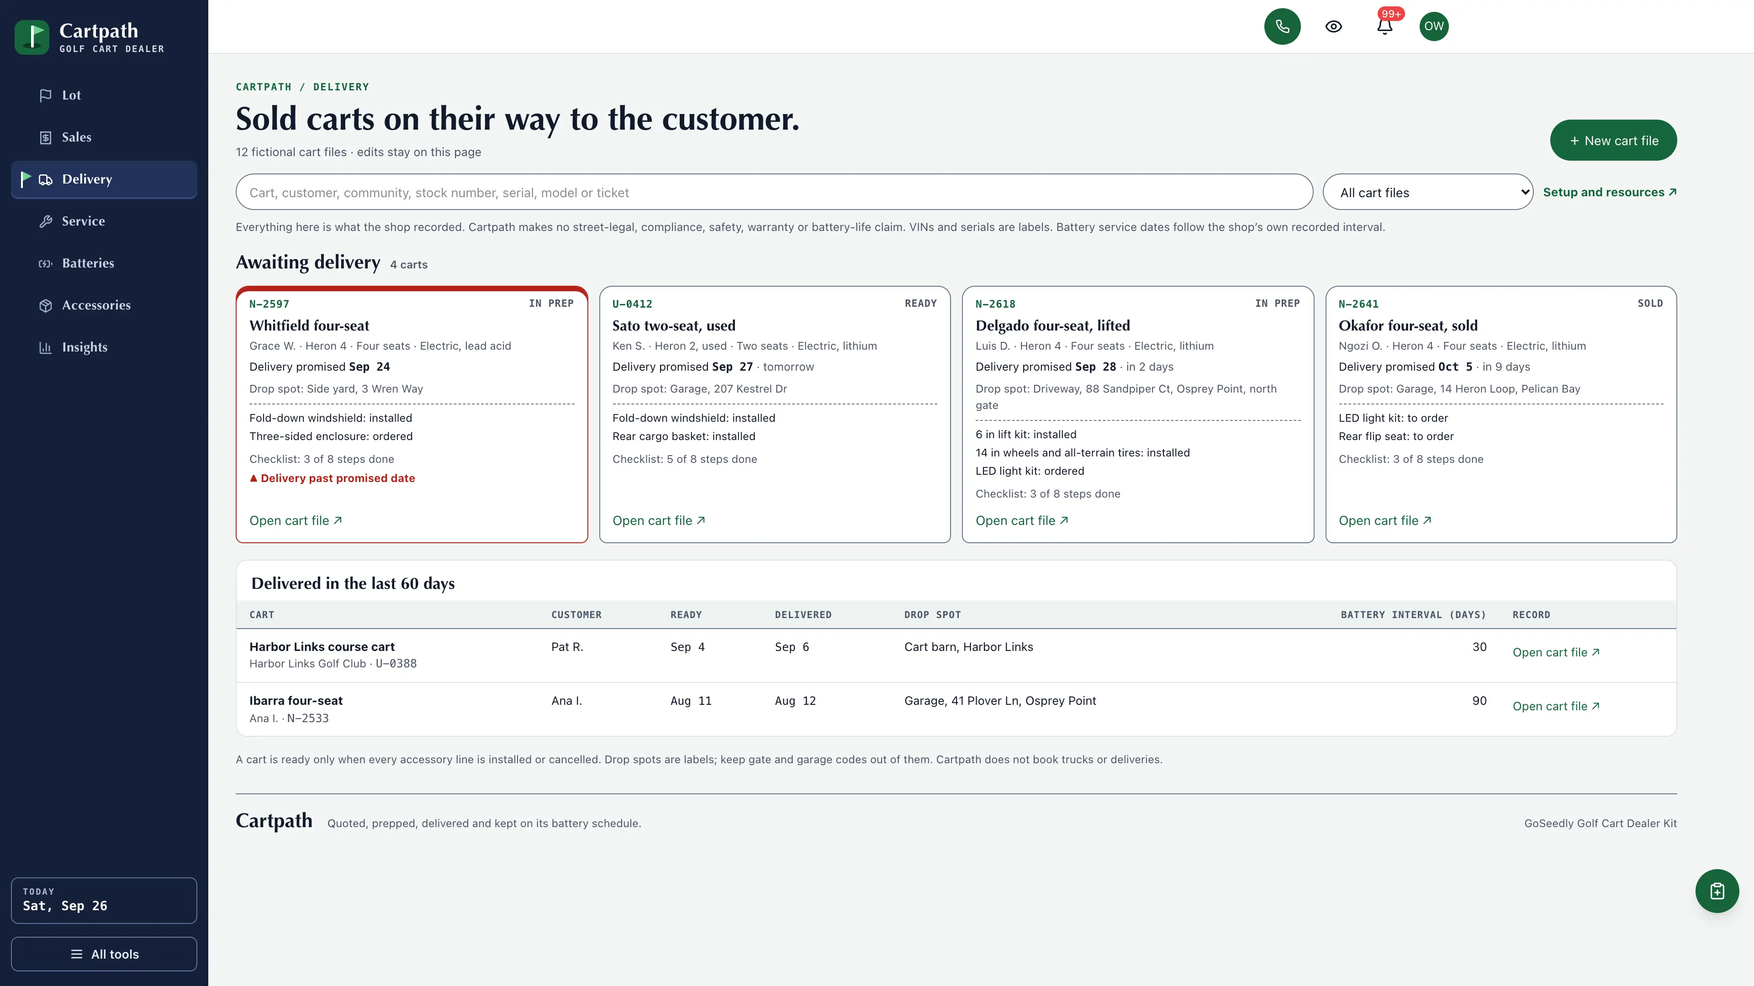
Task: Open cart file for Okafor four-seat
Action: 1385,520
